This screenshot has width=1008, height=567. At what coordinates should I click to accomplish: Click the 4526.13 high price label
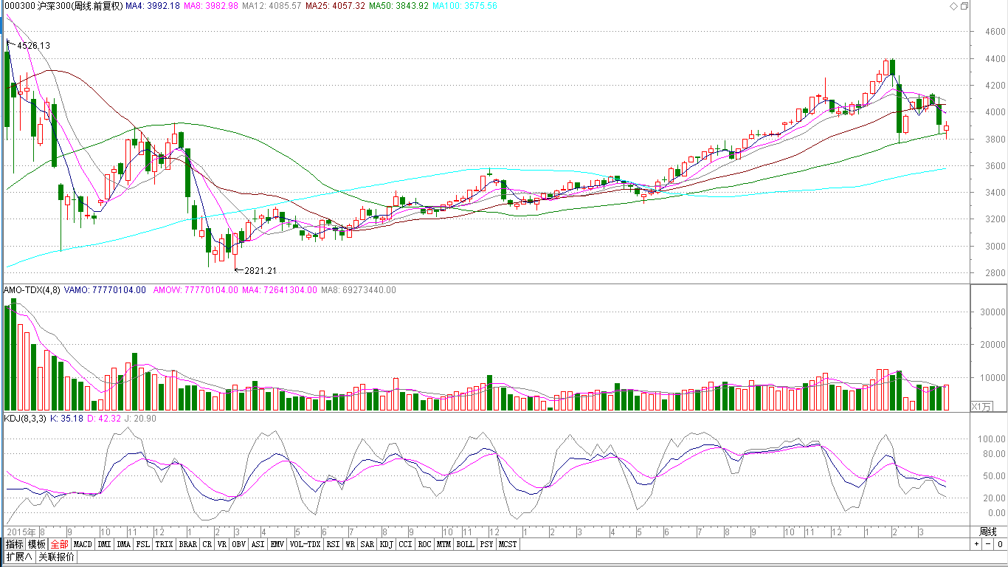(33, 46)
